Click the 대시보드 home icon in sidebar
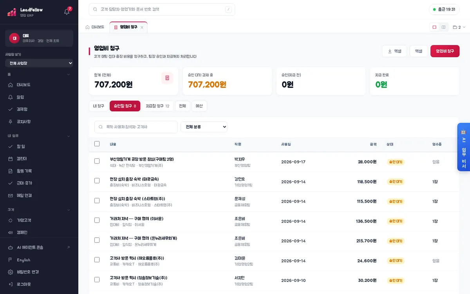This screenshot has width=470, height=294. (11, 85)
